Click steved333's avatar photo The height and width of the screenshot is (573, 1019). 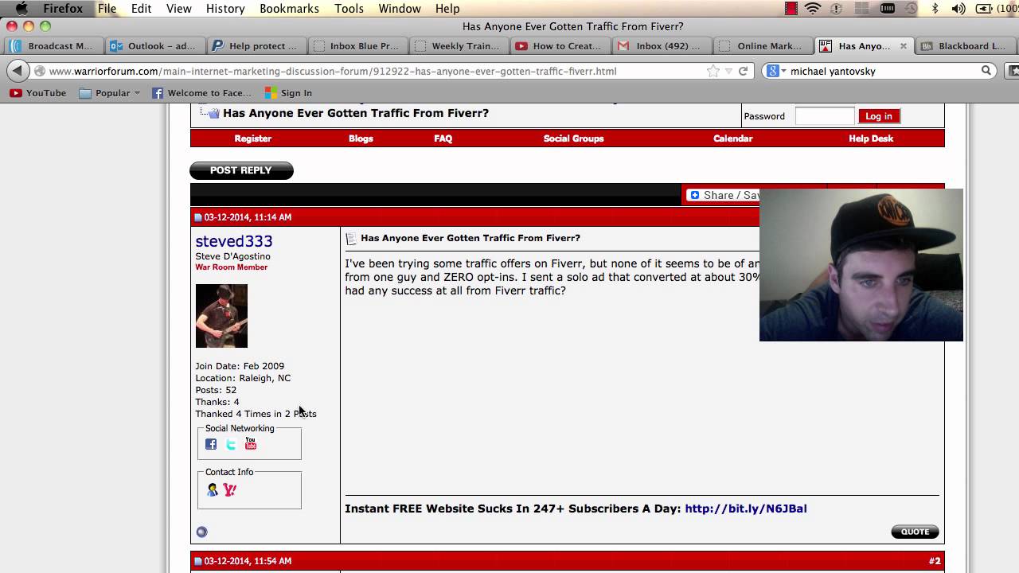click(x=221, y=316)
